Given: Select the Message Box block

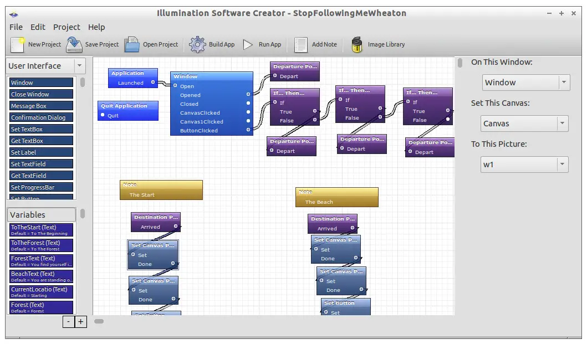Looking at the screenshot, I should [41, 106].
